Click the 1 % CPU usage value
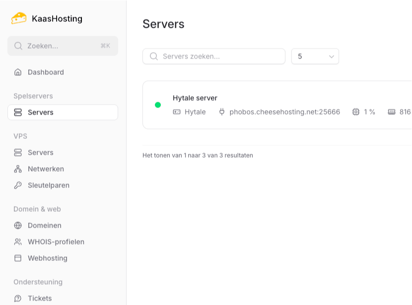The width and height of the screenshot is (412, 305). coord(370,112)
